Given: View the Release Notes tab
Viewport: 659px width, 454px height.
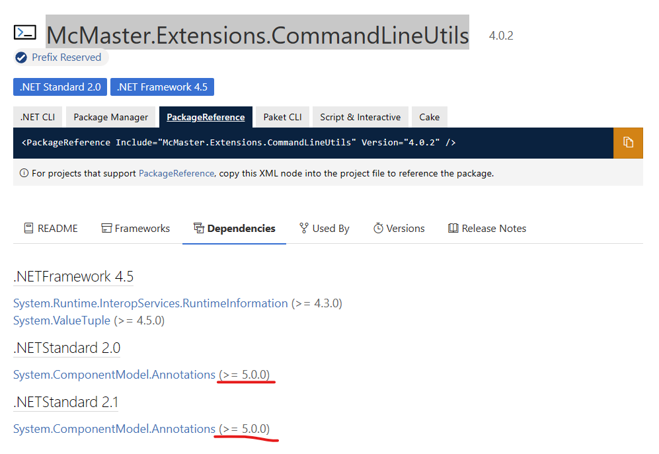Looking at the screenshot, I should [x=487, y=228].
